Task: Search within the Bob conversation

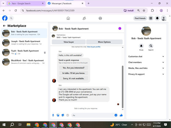Action: point(151,46)
